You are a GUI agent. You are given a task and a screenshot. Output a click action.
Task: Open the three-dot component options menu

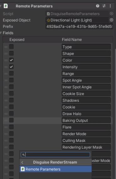(110, 6)
